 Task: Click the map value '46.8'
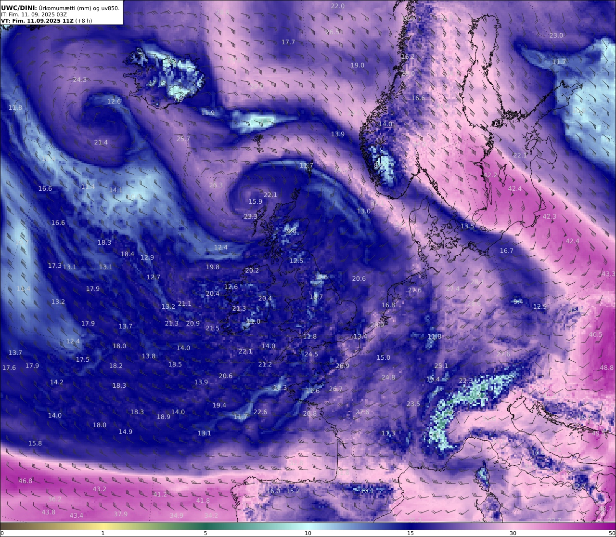coord(26,481)
